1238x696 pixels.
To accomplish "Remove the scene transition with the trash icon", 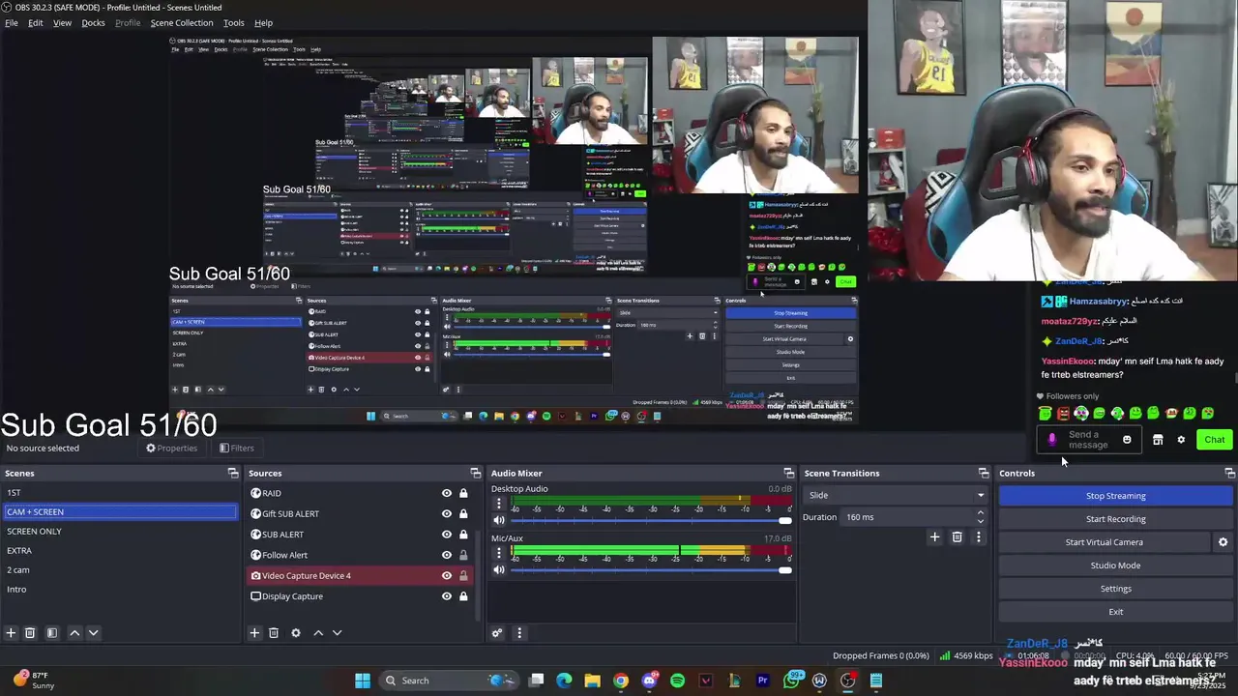I will coord(957,536).
